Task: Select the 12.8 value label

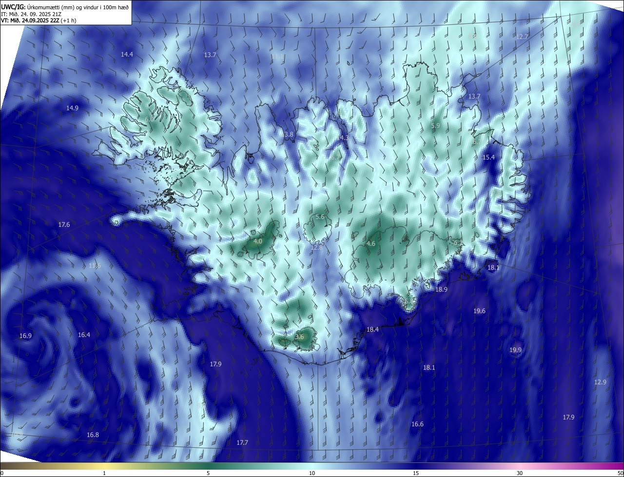Action: click(317, 248)
